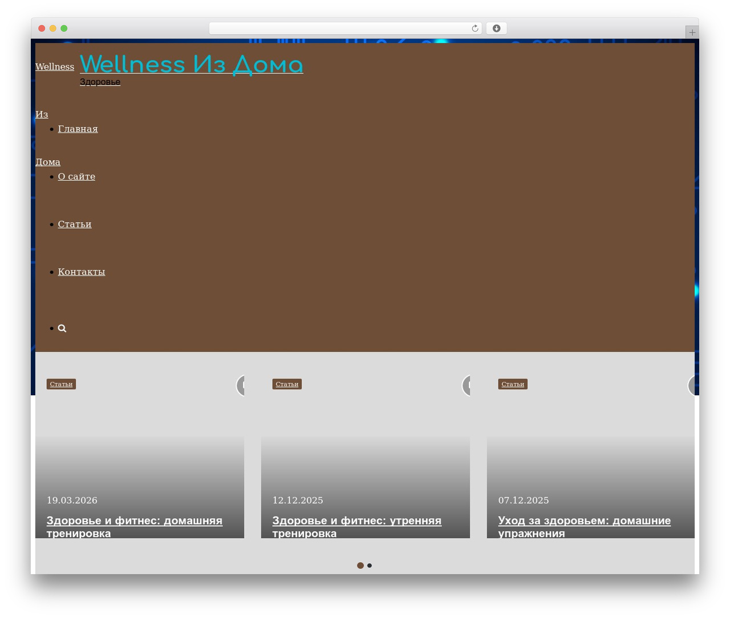This screenshot has height=618, width=730.
Task: Open article Здоровье и фитнес: домашняя тренировка
Action: tap(135, 527)
